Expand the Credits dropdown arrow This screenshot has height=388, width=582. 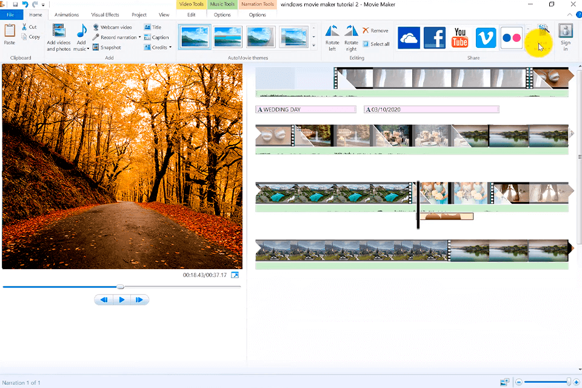pyautogui.click(x=170, y=47)
